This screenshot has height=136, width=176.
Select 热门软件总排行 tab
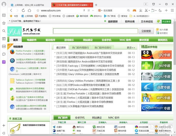coord(103,48)
